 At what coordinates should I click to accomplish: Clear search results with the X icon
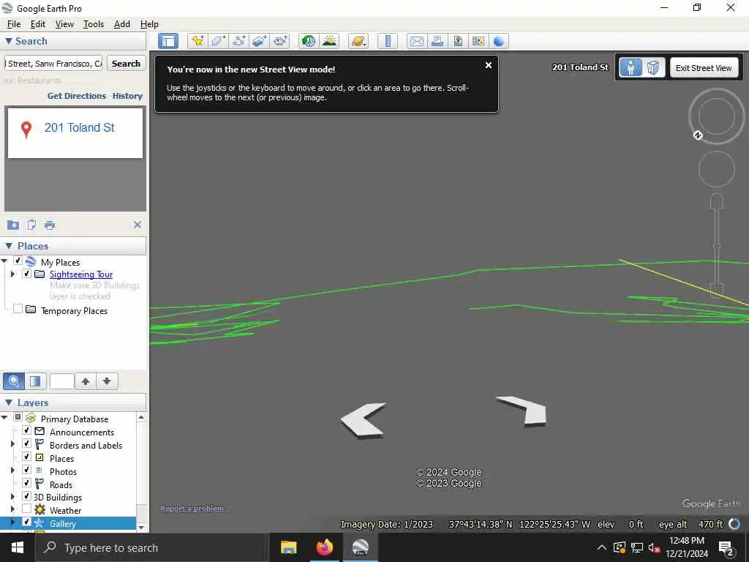pyautogui.click(x=138, y=225)
